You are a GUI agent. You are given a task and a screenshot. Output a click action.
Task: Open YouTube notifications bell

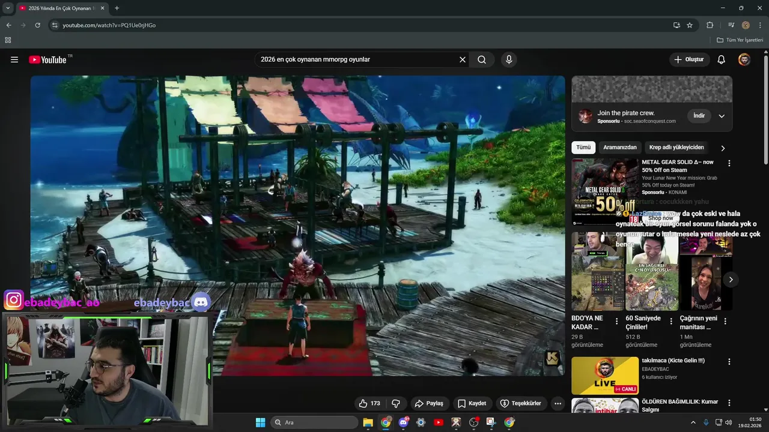click(x=722, y=59)
